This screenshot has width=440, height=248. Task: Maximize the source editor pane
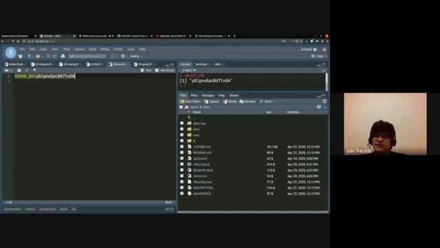pyautogui.click(x=172, y=65)
